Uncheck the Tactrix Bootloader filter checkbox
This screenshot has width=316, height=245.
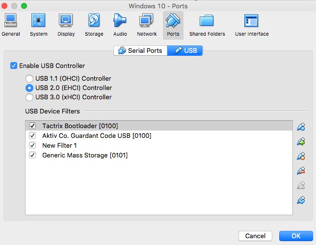point(32,126)
